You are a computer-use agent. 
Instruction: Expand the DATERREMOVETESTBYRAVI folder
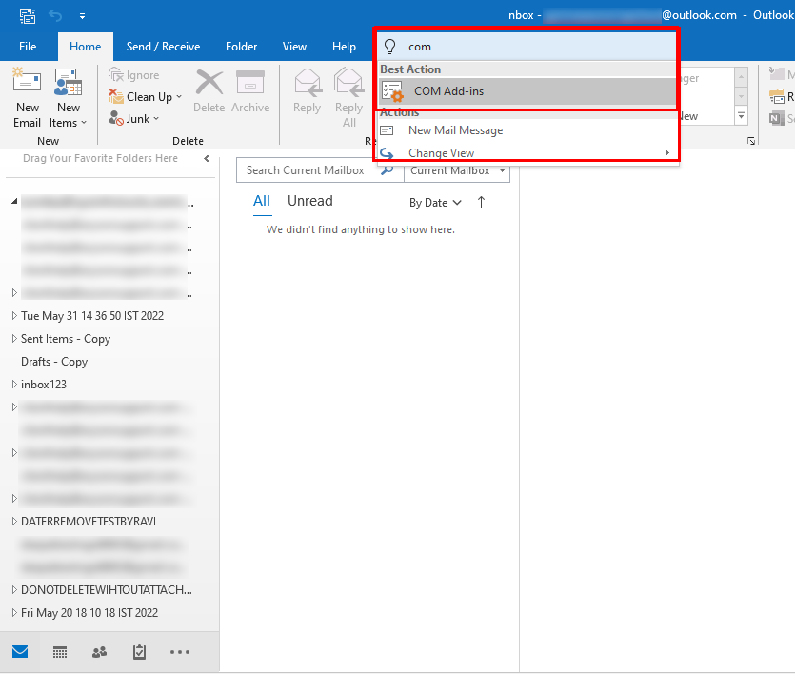tap(14, 521)
